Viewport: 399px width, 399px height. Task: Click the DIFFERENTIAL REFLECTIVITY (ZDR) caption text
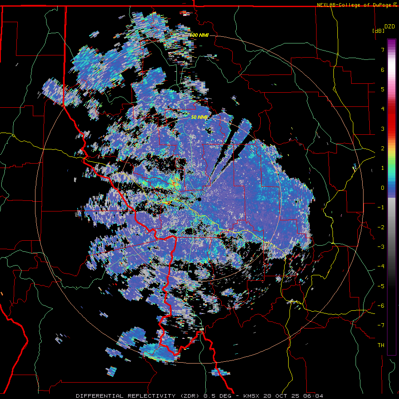click(138, 396)
